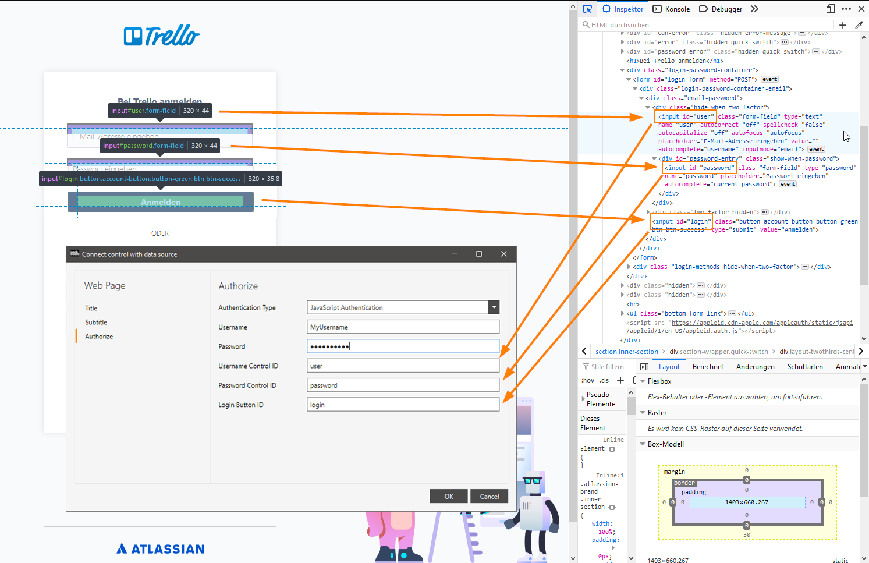
Task: Collapse the div password-entry node
Action: pos(654,158)
